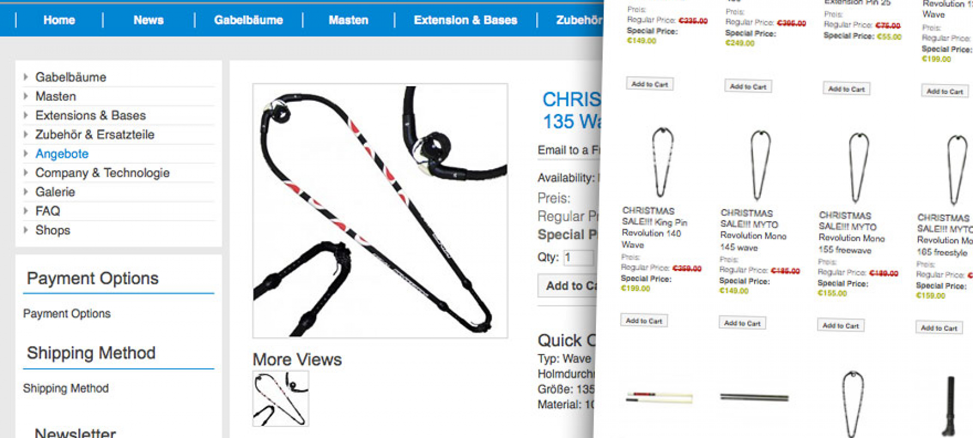
Task: Click the Qty input field
Action: (x=578, y=257)
